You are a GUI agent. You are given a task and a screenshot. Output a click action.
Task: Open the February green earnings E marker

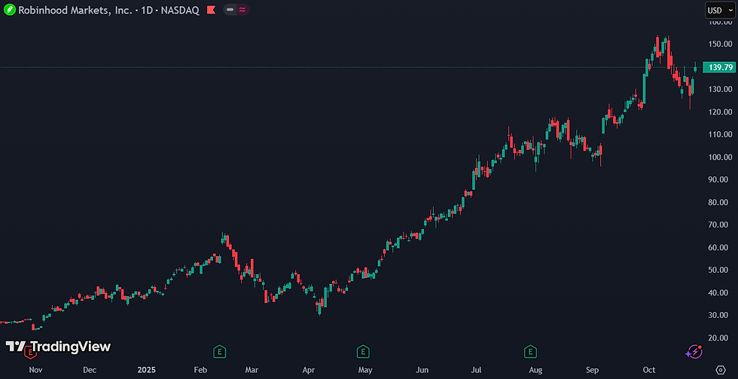(218, 351)
